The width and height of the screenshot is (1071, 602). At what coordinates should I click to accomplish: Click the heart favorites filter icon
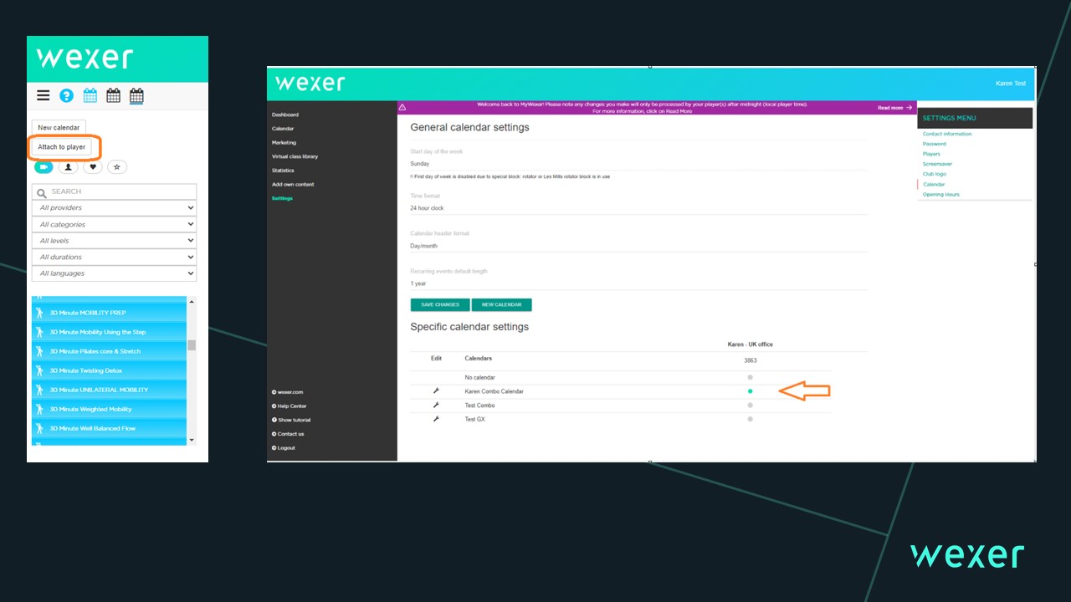(92, 167)
